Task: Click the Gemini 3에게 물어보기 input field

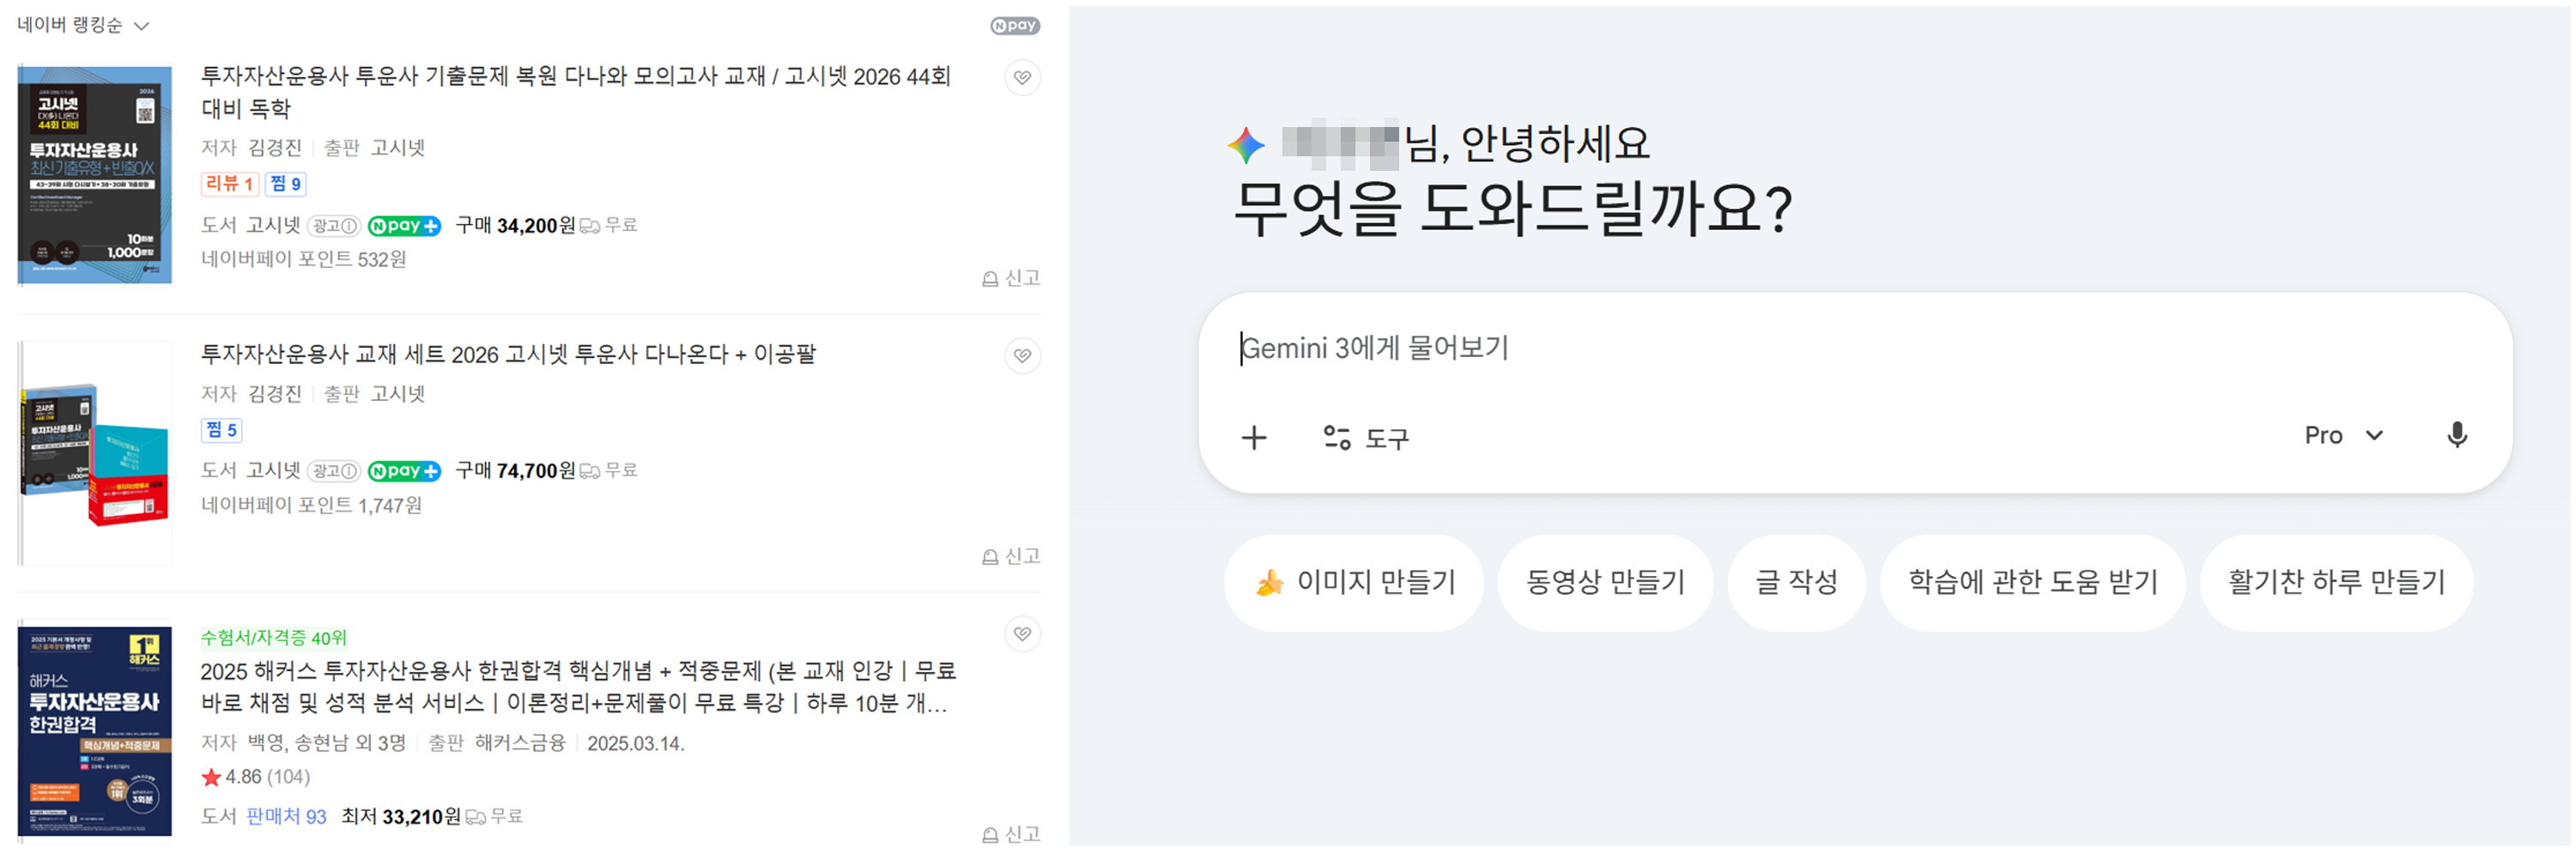Action: (1800, 348)
